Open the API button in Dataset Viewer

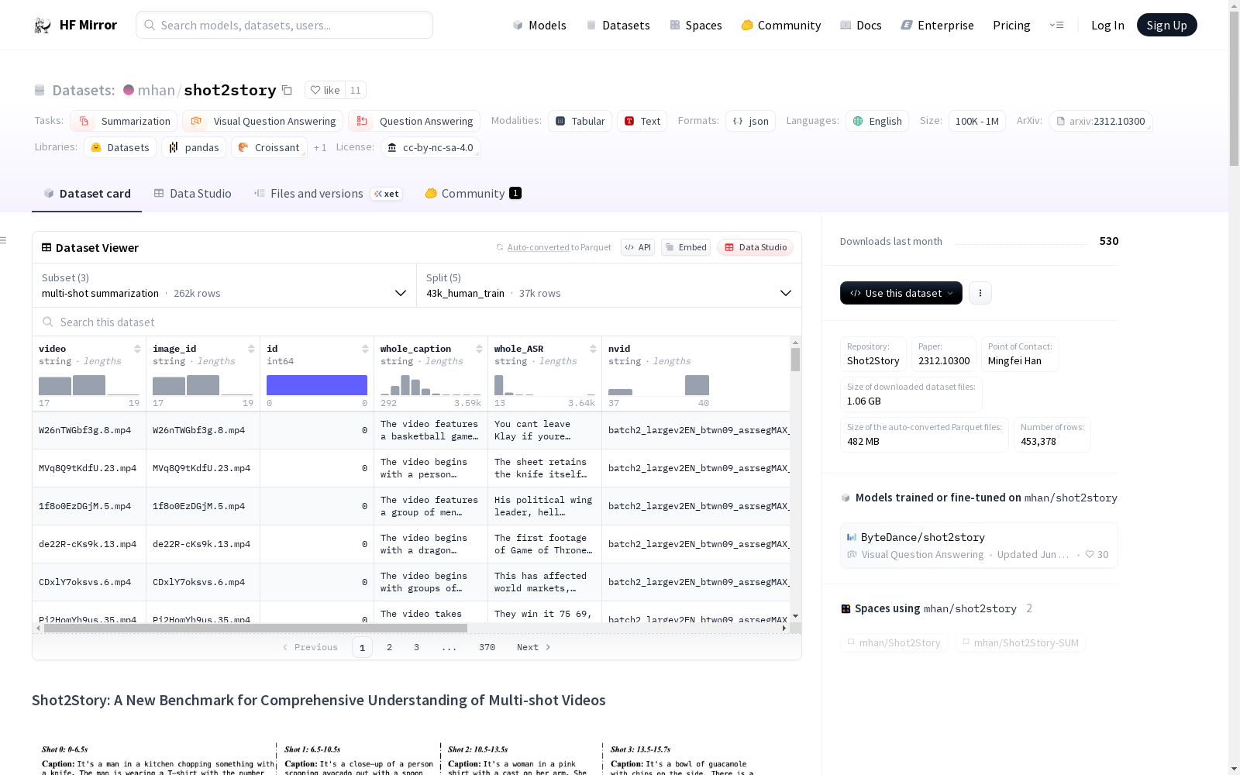click(x=638, y=247)
